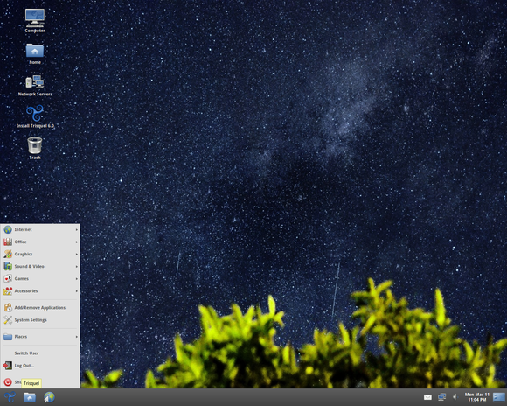Open the volume control tray icon
Viewport: 507px width, 406px height.
pyautogui.click(x=455, y=397)
